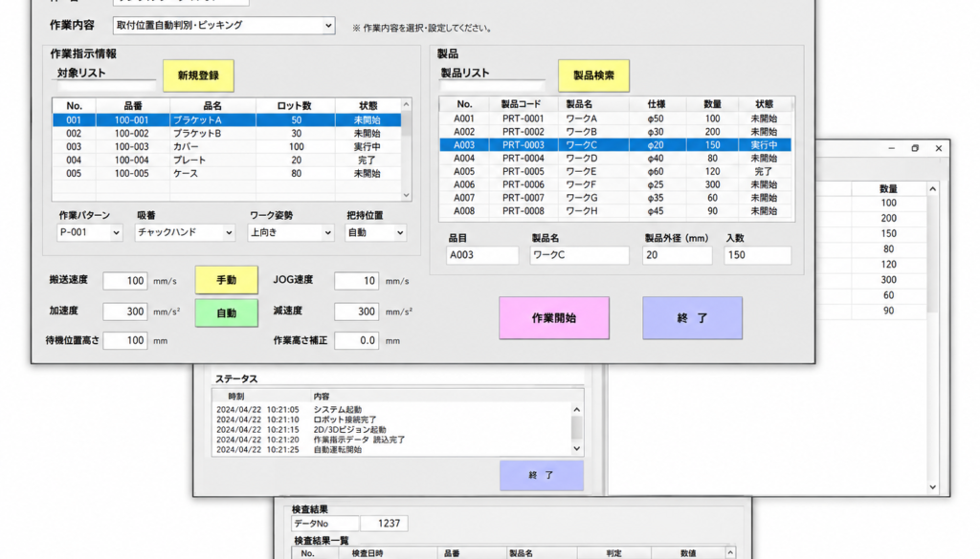Select product row A002 ワークB
This screenshot has height=559, width=980.
coord(615,132)
